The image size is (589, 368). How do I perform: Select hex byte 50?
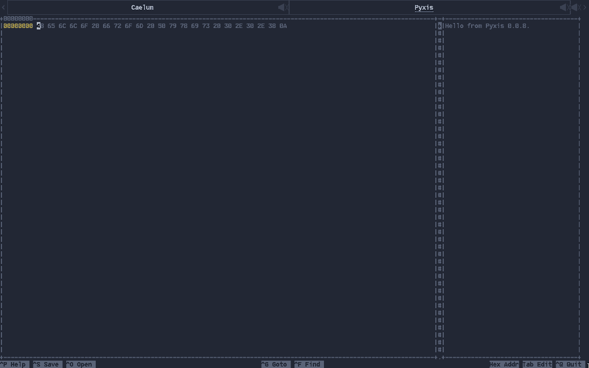click(x=161, y=26)
